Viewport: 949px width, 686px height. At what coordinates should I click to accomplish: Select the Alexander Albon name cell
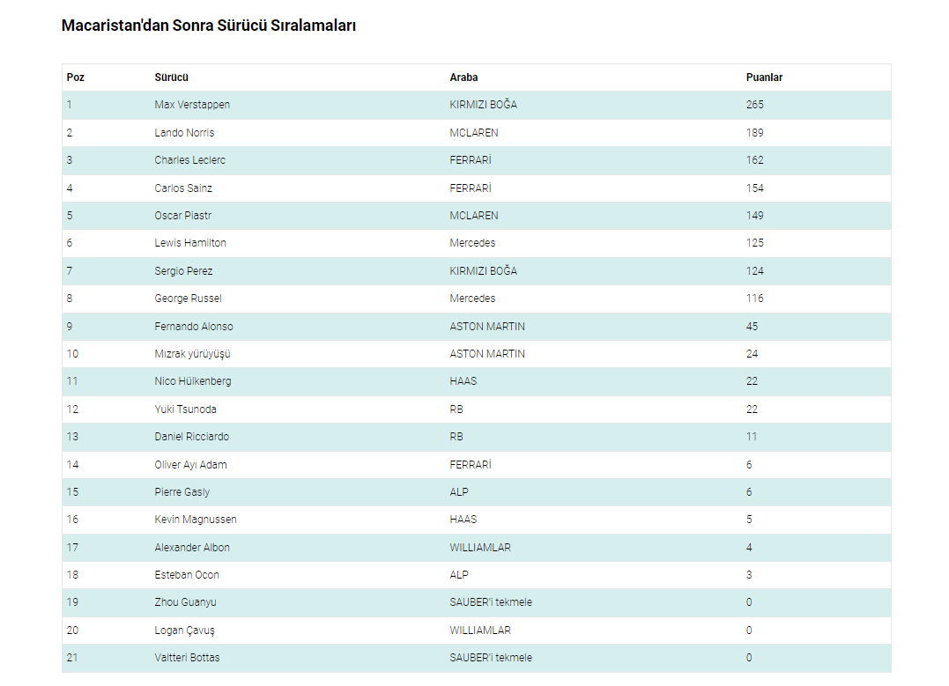pyautogui.click(x=192, y=548)
